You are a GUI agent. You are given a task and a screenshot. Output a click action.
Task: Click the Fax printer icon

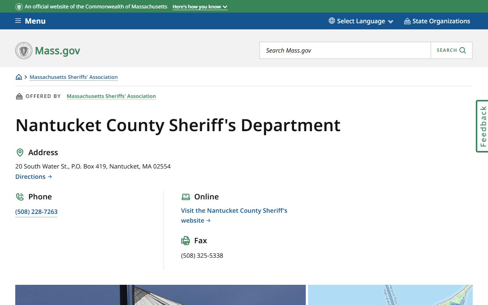click(185, 241)
